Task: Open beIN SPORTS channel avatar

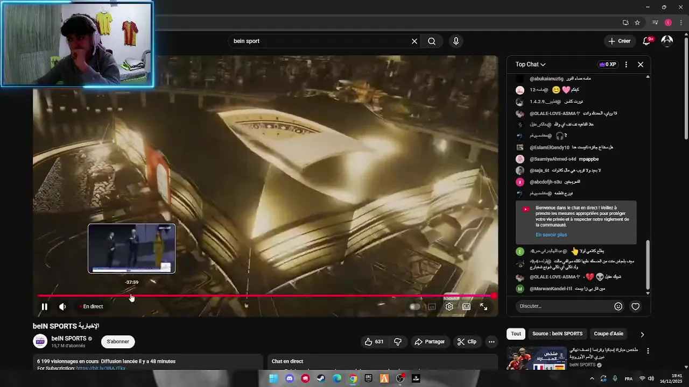Action: (40, 341)
